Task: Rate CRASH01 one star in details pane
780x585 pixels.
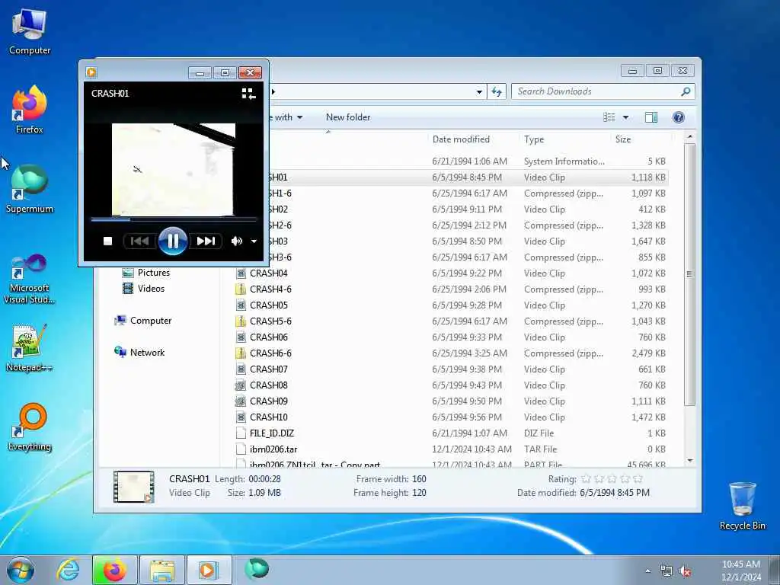Action: point(586,479)
